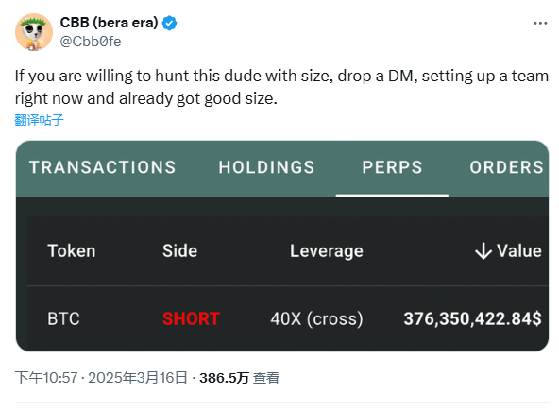
Task: Select the PERPS tab
Action: point(392,167)
